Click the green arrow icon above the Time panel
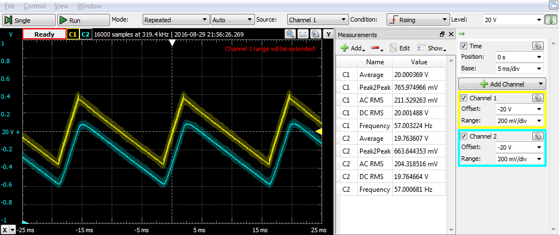The image size is (560, 235). point(462,34)
